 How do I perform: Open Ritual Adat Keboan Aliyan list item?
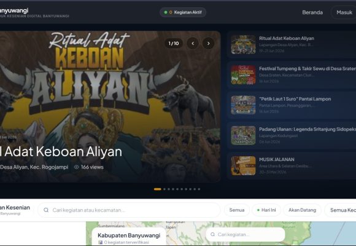point(292,44)
